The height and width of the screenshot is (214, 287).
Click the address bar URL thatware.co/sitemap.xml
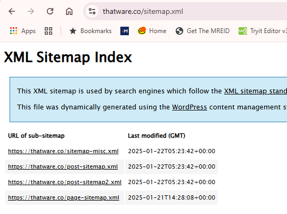tap(143, 12)
